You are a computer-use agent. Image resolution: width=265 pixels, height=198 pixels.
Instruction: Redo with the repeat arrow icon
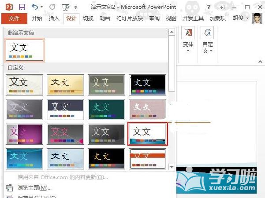pyautogui.click(x=52, y=7)
